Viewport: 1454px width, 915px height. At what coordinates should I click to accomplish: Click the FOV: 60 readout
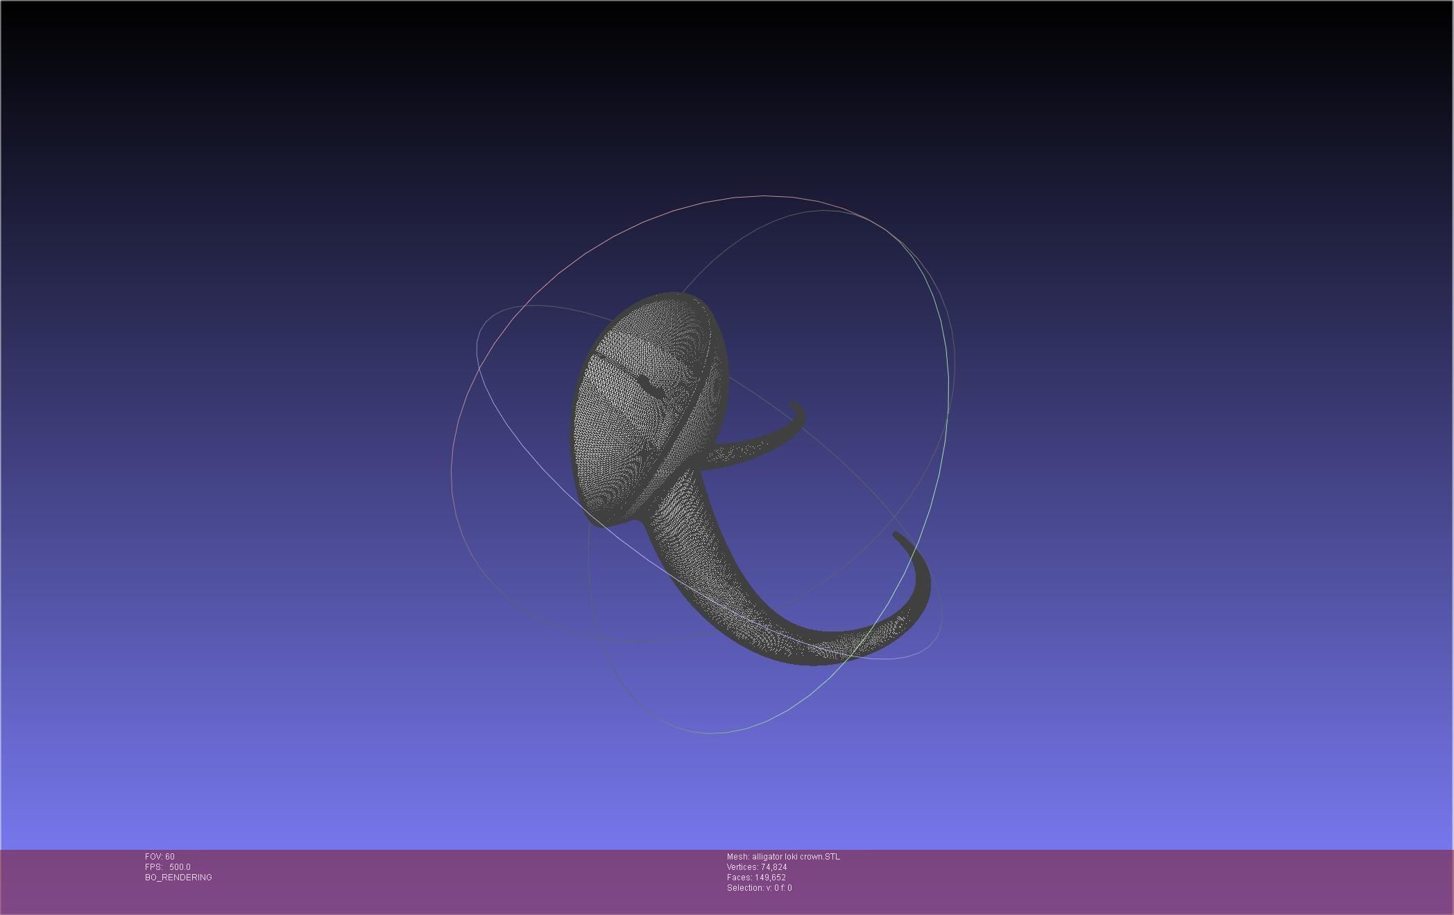pos(160,857)
